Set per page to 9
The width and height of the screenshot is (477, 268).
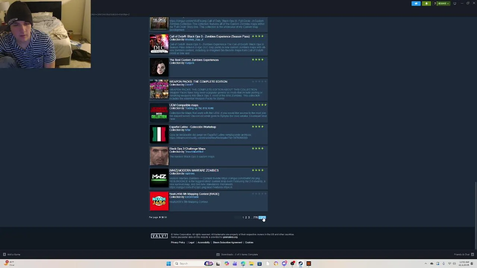160,217
